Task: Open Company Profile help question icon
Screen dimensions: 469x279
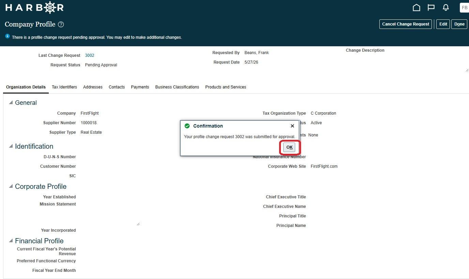Action: [61, 24]
